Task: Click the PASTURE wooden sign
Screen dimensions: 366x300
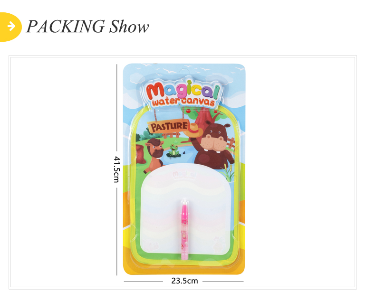Action: point(169,126)
